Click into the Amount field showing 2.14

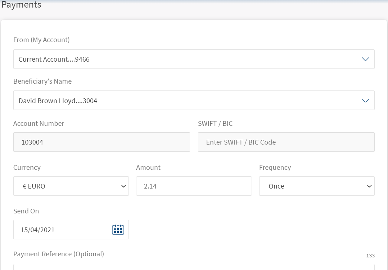click(194, 186)
